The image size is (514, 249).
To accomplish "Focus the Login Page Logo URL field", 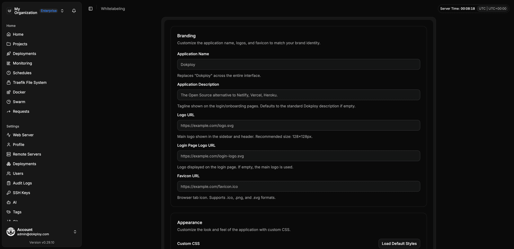I will [299, 156].
